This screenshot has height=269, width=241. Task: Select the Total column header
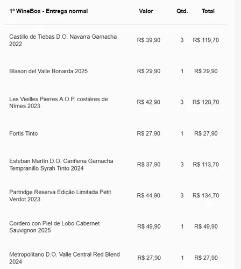[208, 11]
